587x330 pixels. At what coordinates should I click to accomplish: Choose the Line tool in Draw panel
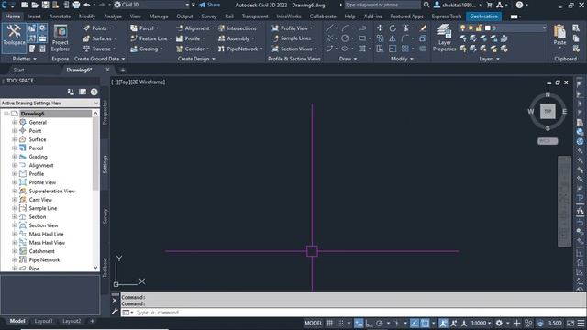click(x=329, y=28)
